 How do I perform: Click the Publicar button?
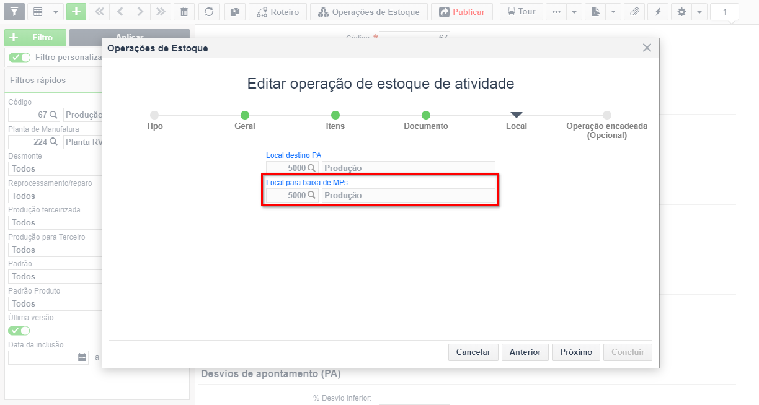pos(462,12)
